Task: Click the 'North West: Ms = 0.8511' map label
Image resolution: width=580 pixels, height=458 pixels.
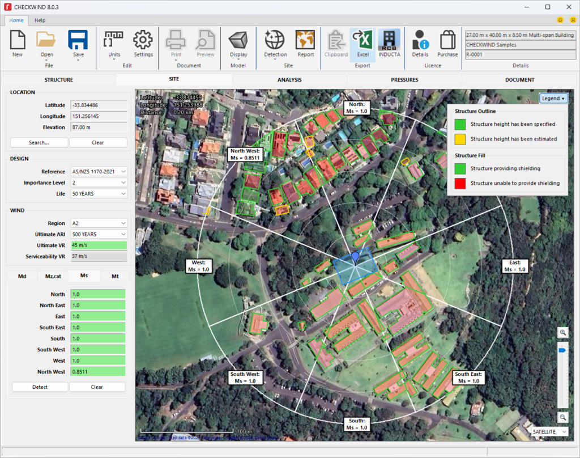Action: [x=245, y=154]
